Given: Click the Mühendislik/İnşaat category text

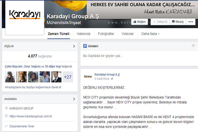Looking at the screenshot, I should click(64, 23).
